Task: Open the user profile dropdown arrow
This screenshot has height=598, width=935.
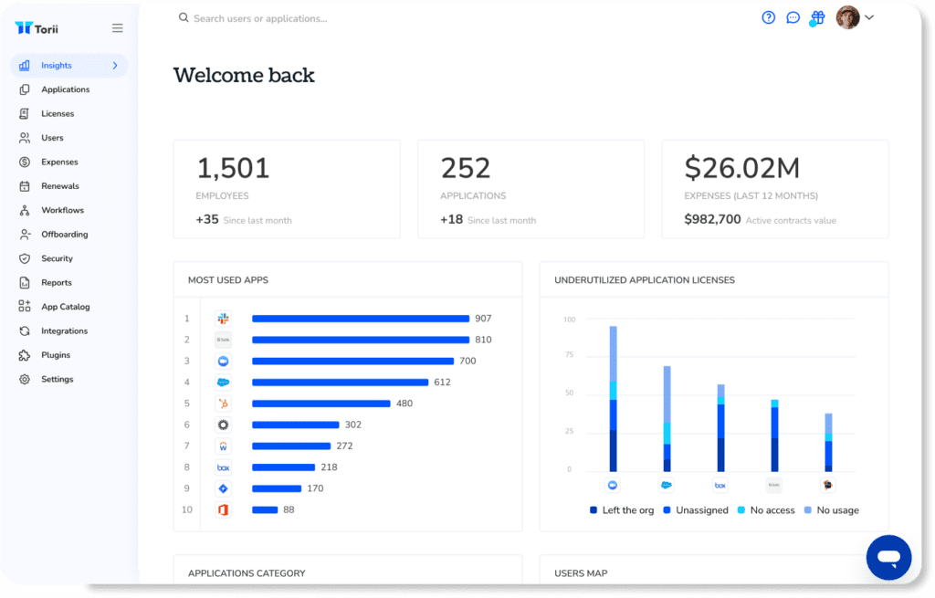Action: [x=869, y=17]
